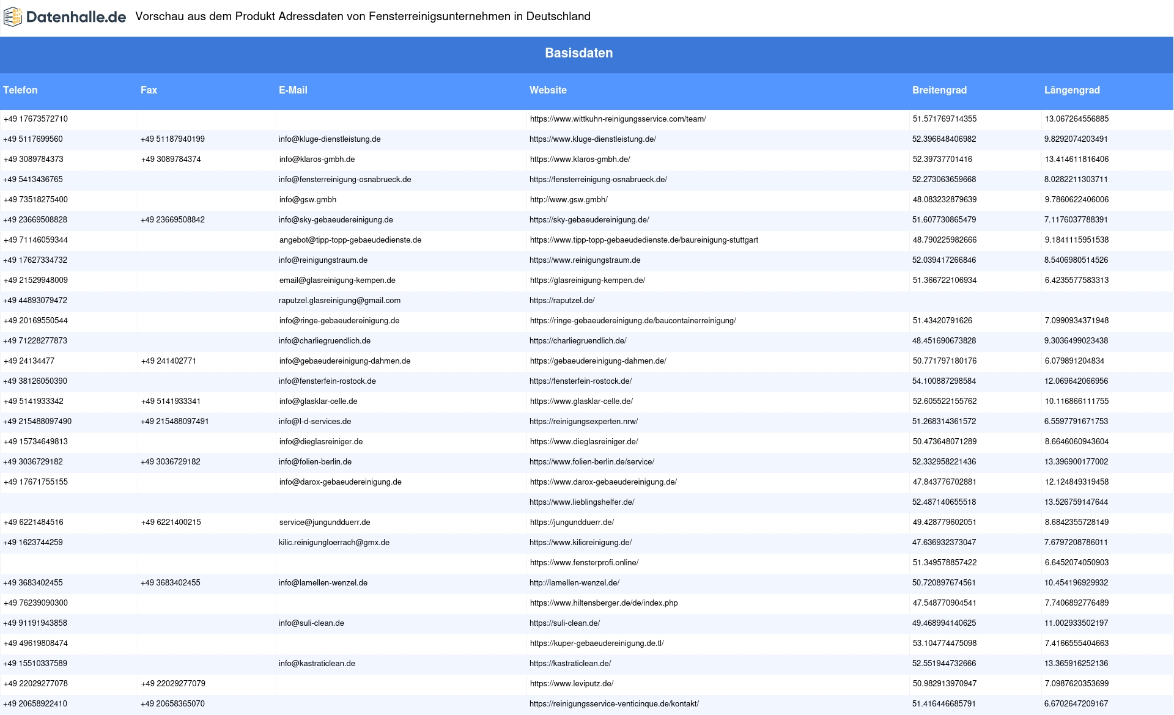Image resolution: width=1174 pixels, height=715 pixels.
Task: Open www.glasklar-celle.de website
Action: coord(581,402)
